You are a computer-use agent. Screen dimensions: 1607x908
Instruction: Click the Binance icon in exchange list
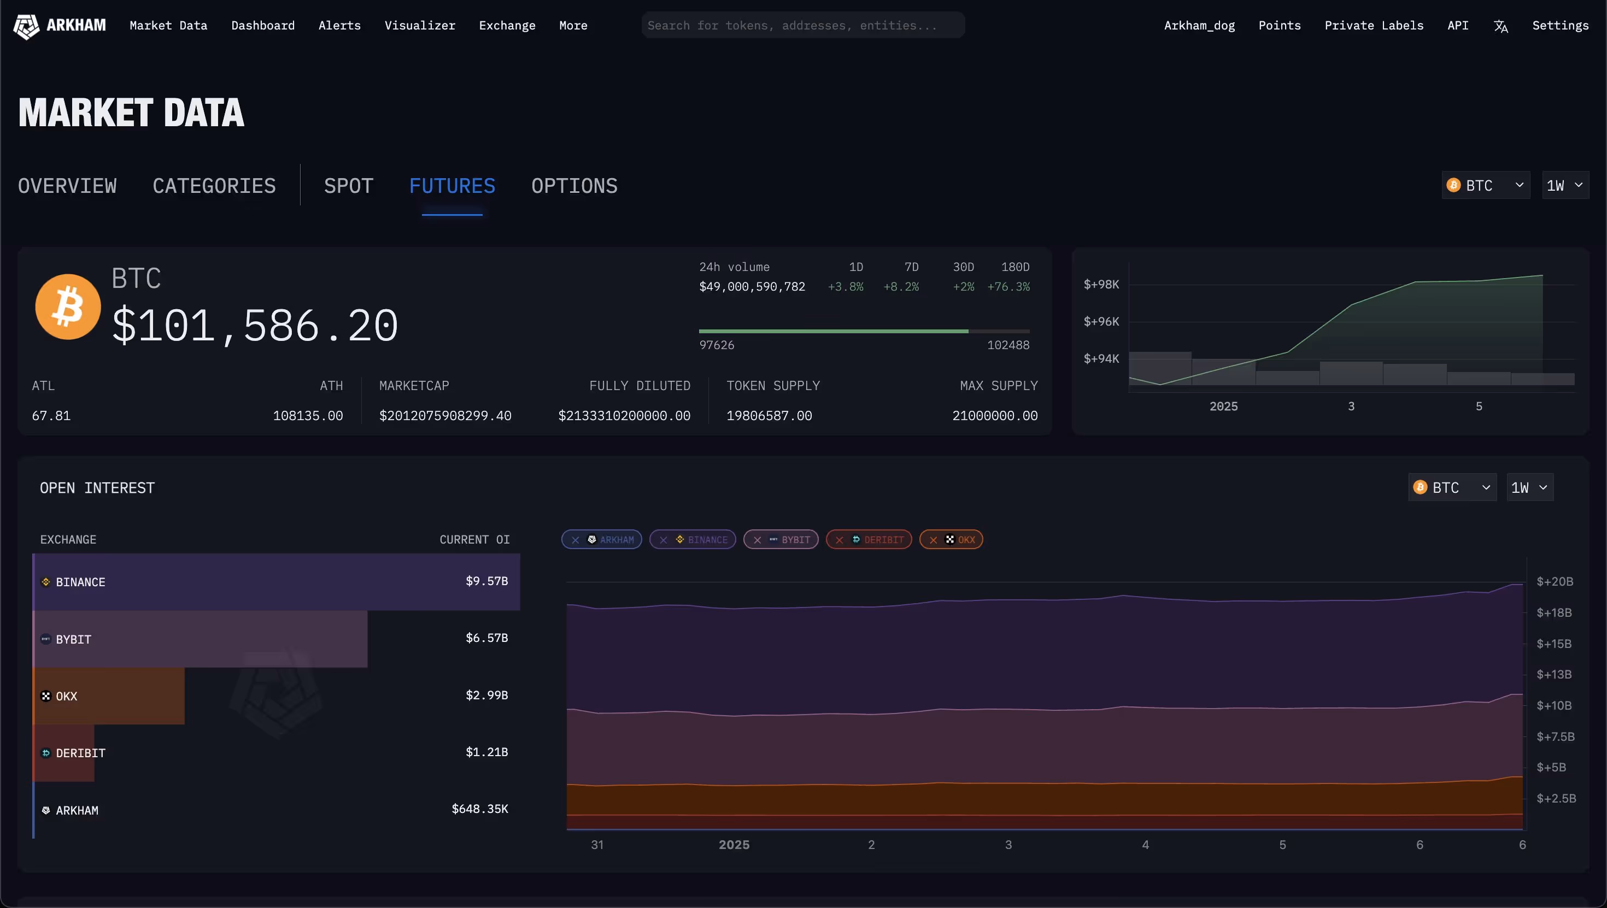coord(45,582)
